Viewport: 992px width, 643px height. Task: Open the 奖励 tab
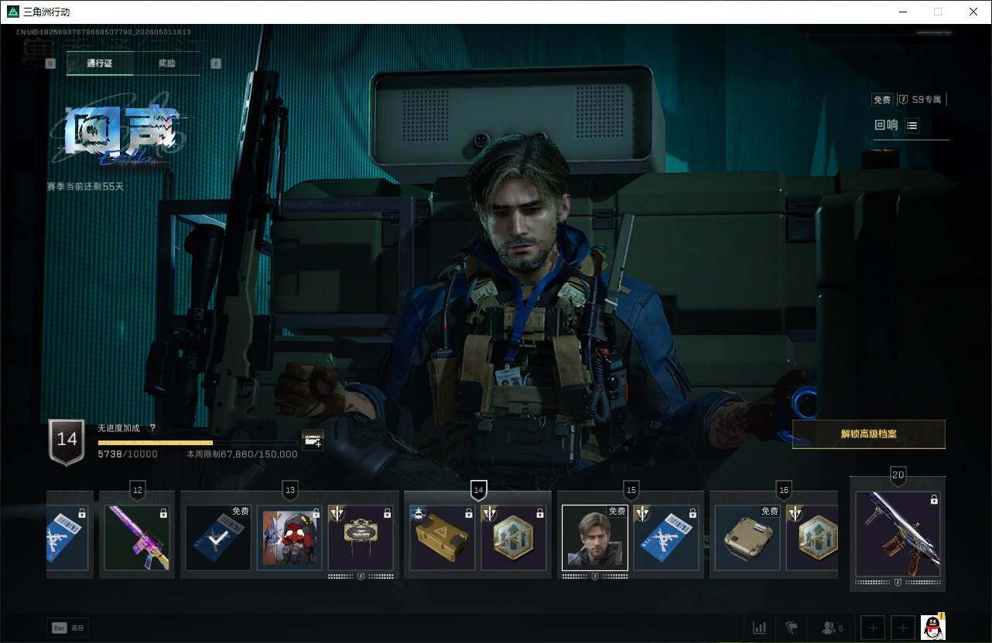coord(167,63)
